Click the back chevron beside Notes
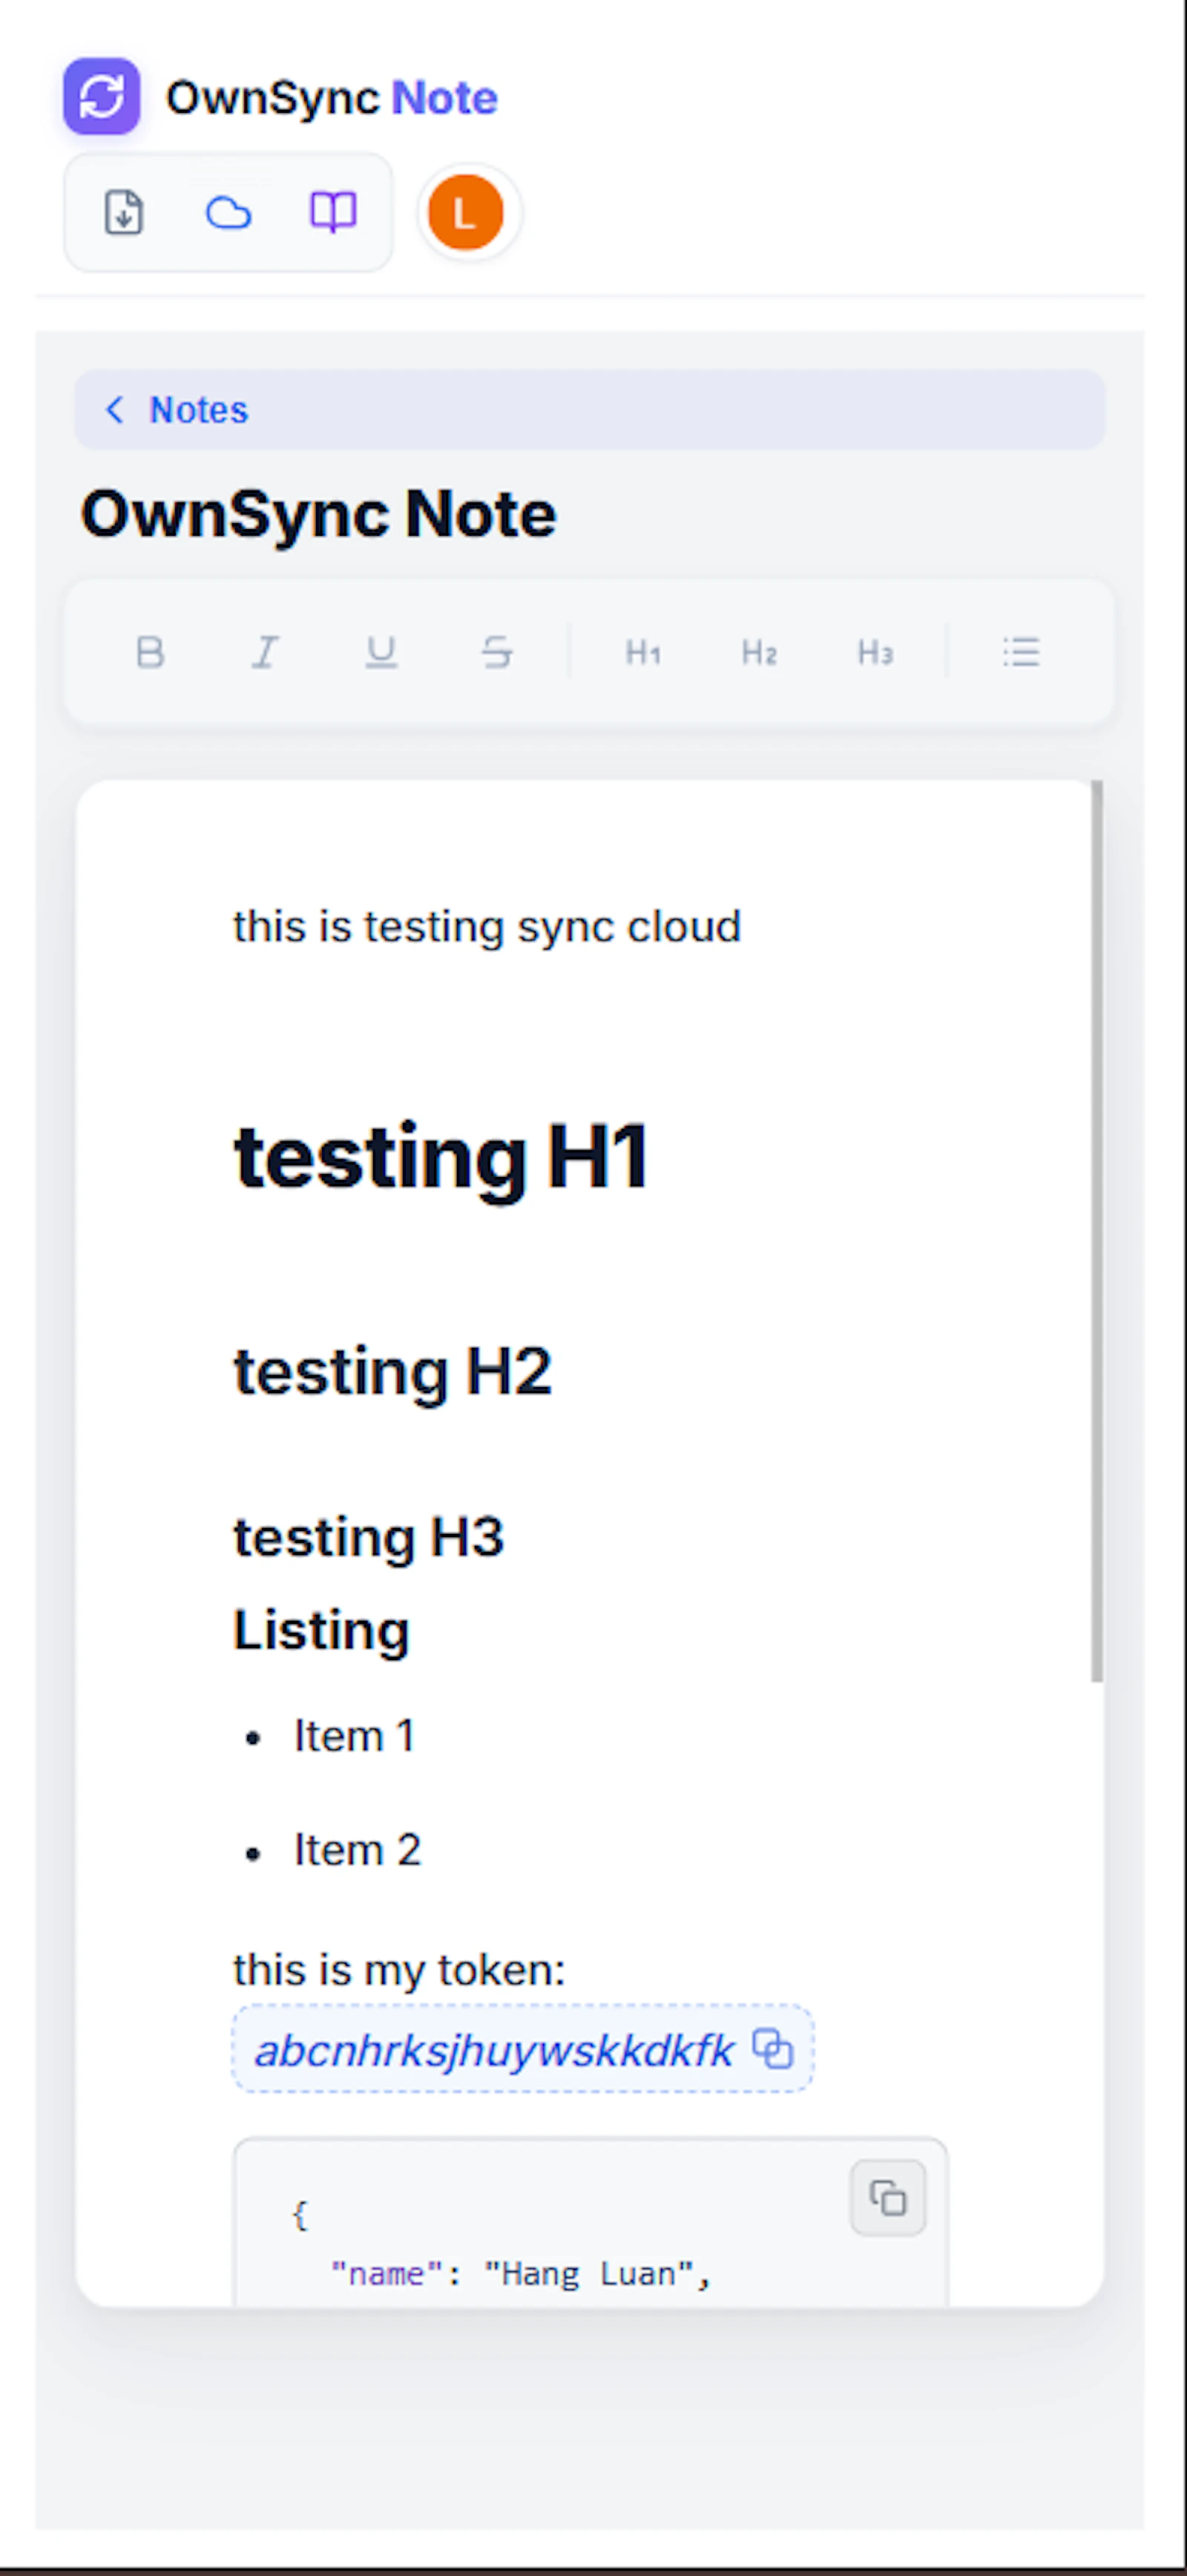 coord(115,409)
